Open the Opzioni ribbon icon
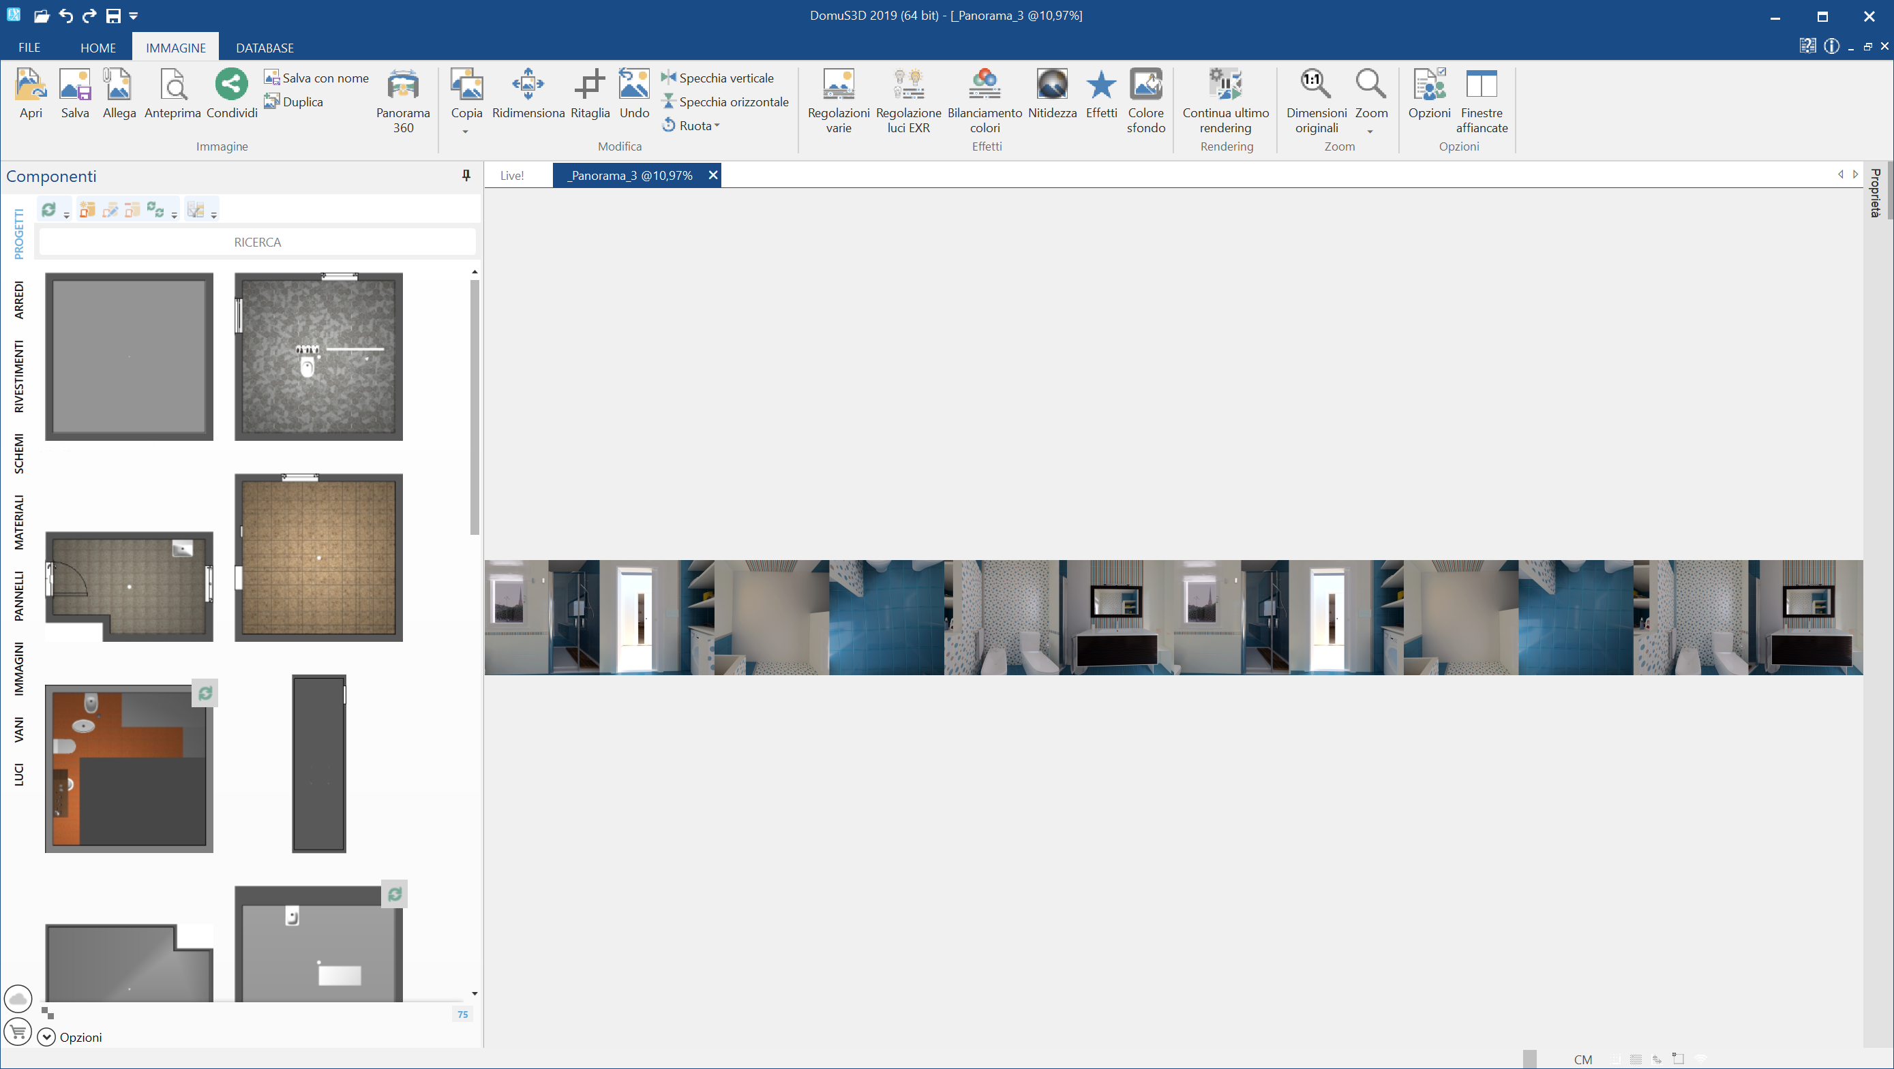Screen dimensions: 1894x1069 [x=1428, y=93]
